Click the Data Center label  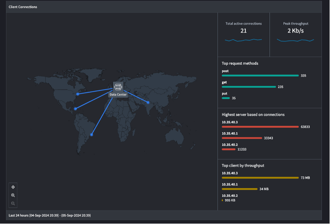pos(118,95)
